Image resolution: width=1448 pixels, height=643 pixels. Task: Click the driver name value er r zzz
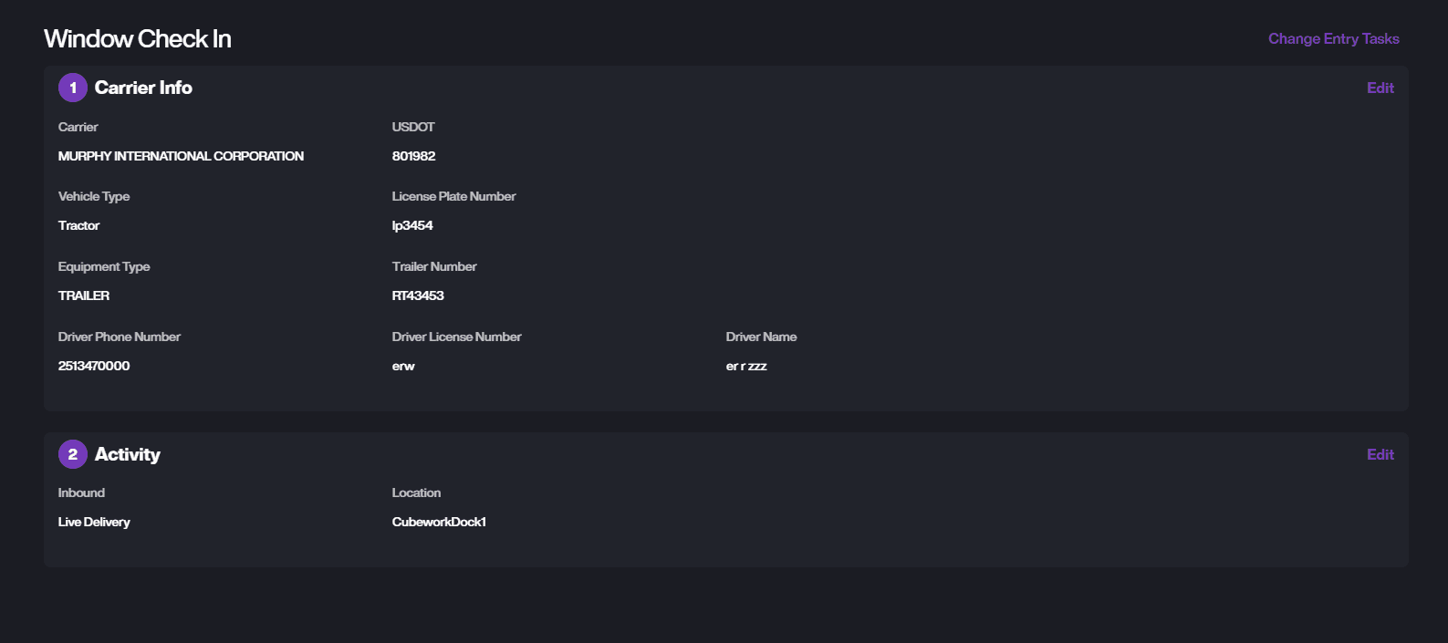pos(746,366)
